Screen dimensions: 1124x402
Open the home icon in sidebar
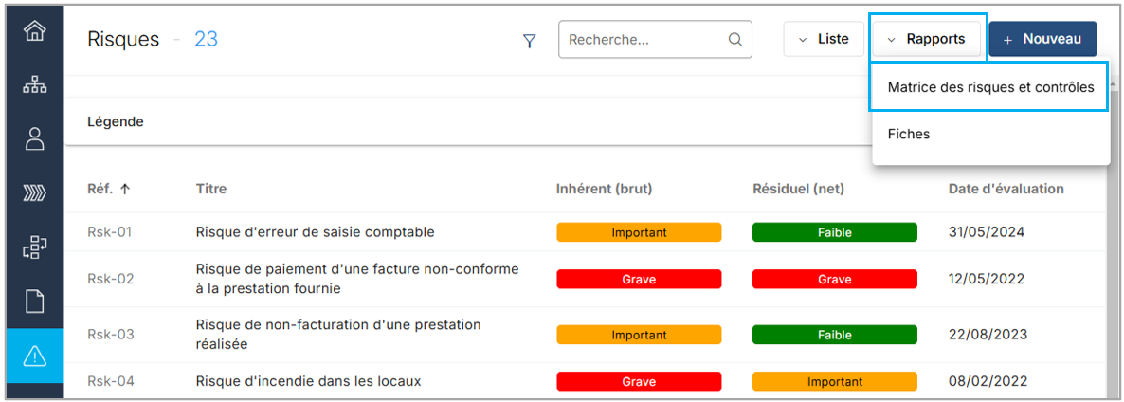34,31
